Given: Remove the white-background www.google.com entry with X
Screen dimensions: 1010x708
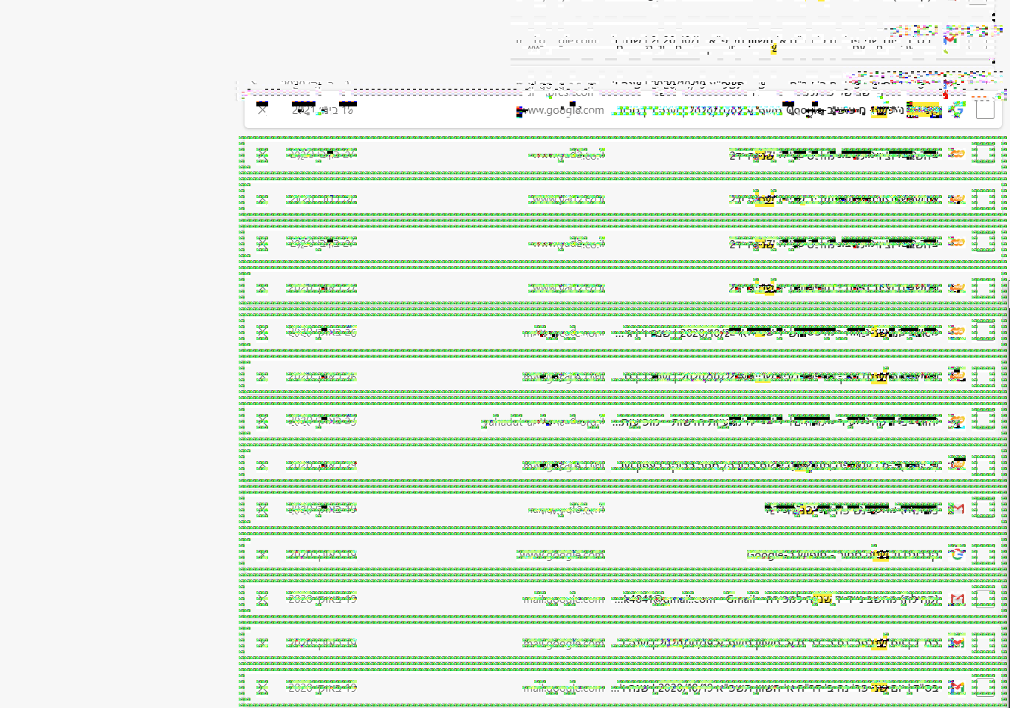Looking at the screenshot, I should point(262,110).
